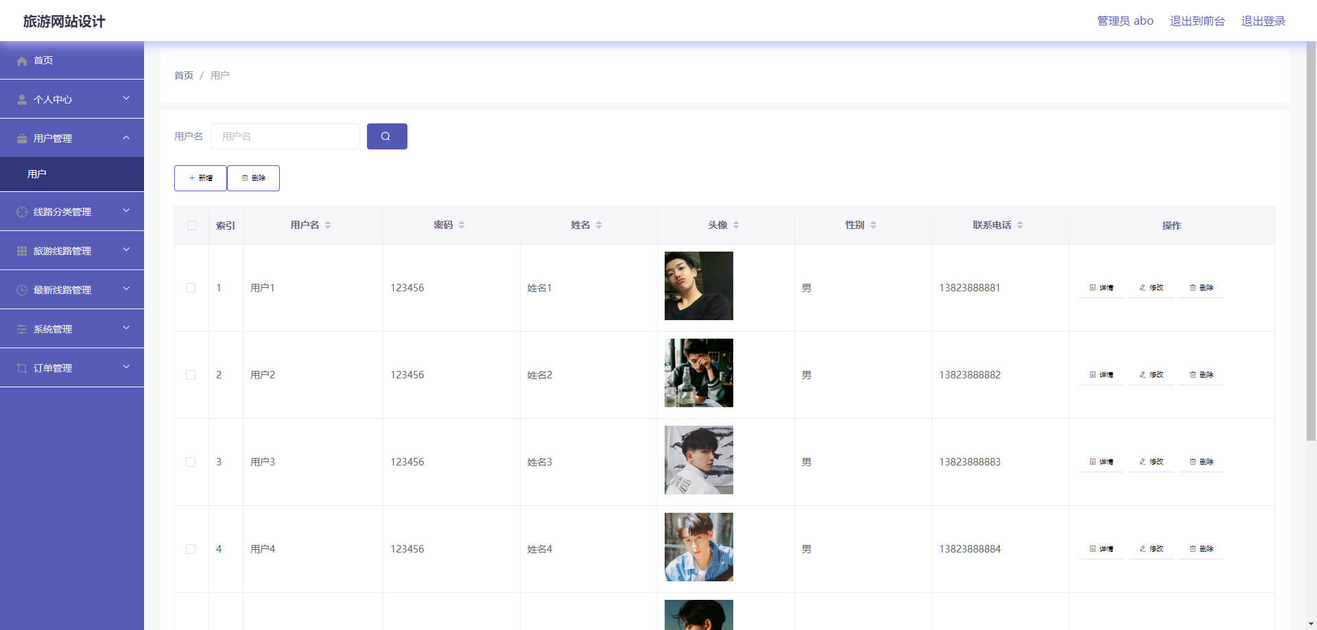Open 旅游线路管理 menu label
Screen dimensions: 1317x630
(62, 251)
